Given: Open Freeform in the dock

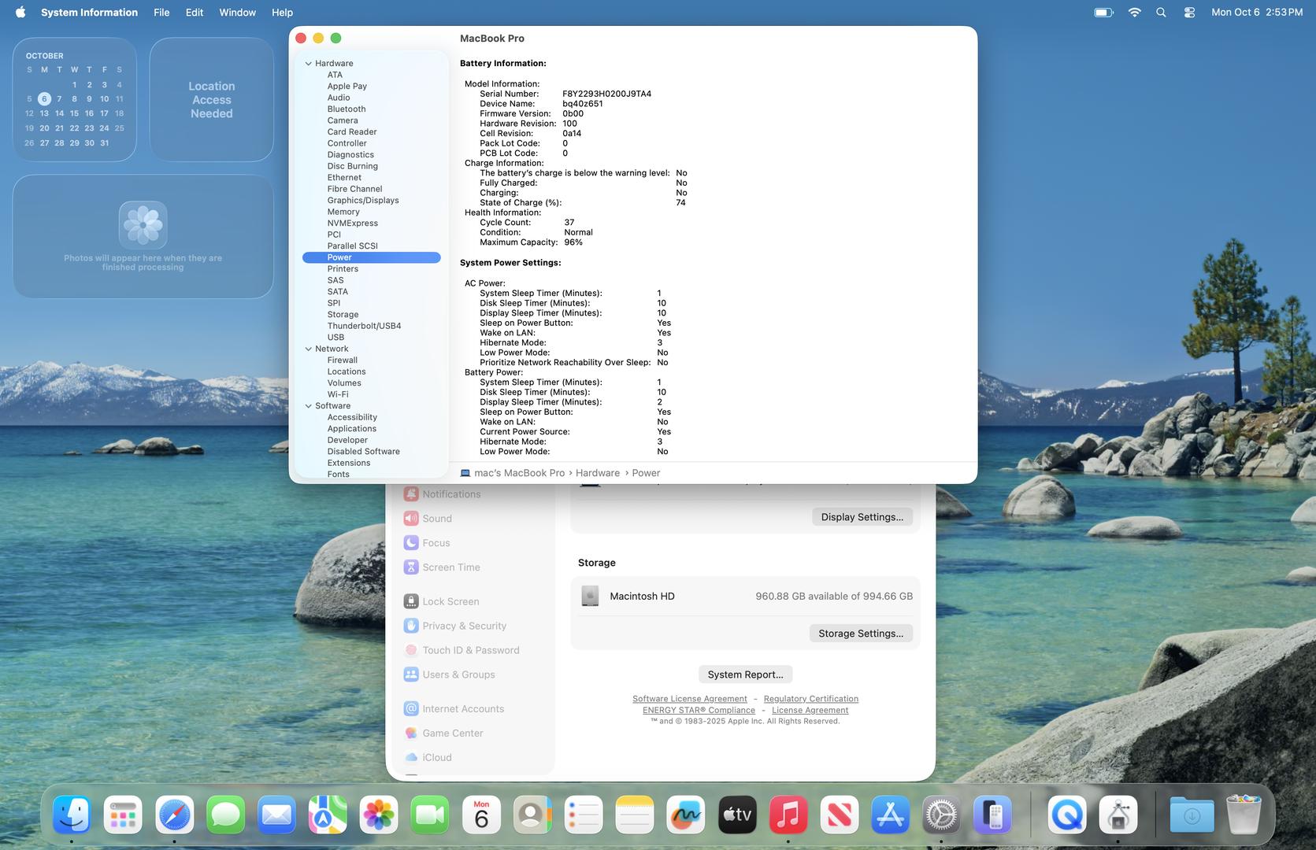Looking at the screenshot, I should (685, 815).
